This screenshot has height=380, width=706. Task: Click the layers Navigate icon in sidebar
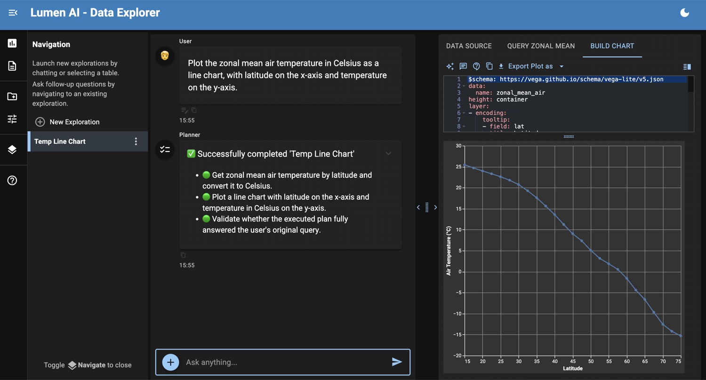click(12, 150)
